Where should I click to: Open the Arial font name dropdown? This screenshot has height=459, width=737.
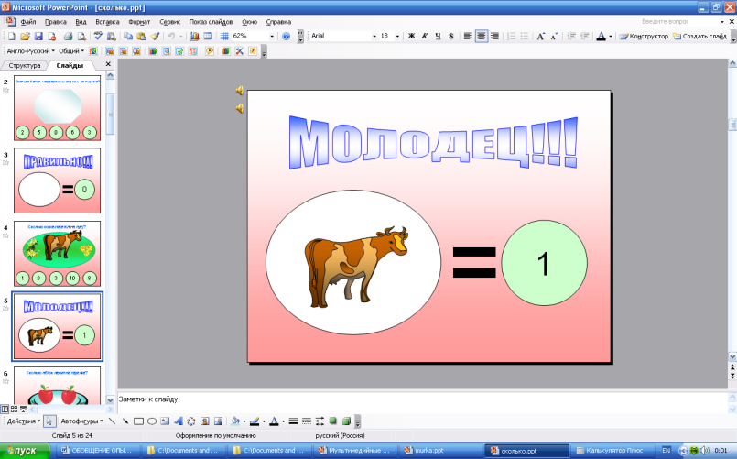(x=374, y=36)
